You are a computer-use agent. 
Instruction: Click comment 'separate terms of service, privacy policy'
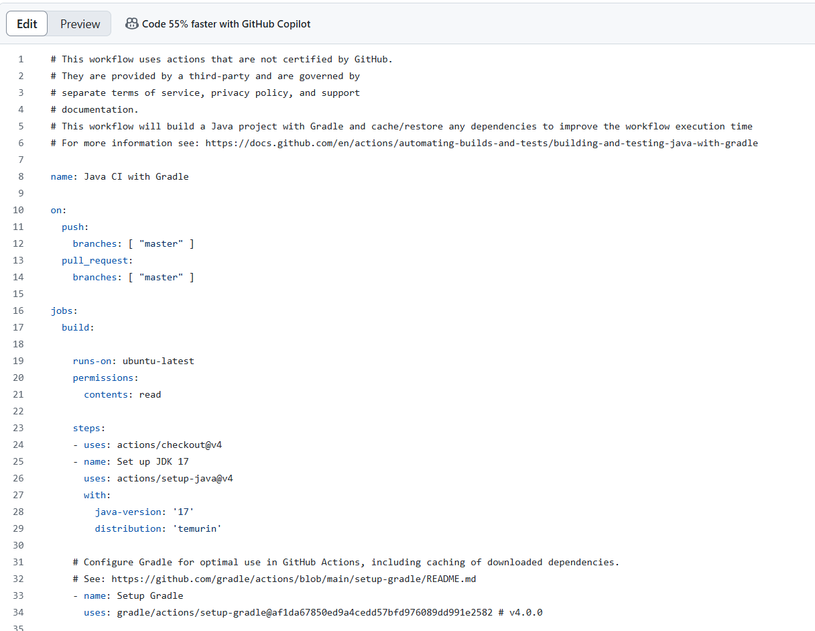(x=206, y=93)
